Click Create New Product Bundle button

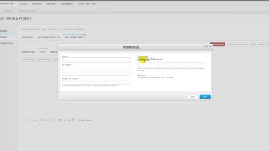(x=73, y=29)
